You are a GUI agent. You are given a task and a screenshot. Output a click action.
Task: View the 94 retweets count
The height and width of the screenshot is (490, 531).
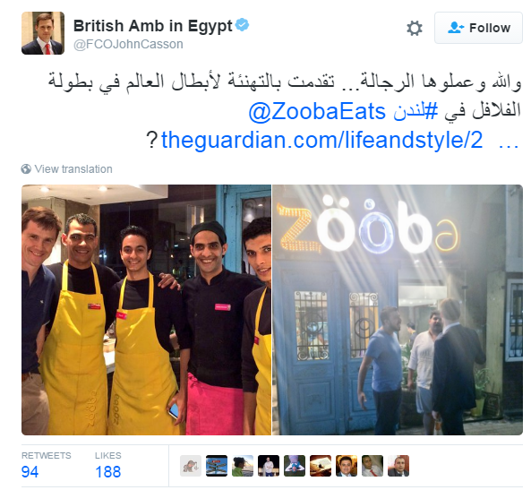pyautogui.click(x=30, y=472)
